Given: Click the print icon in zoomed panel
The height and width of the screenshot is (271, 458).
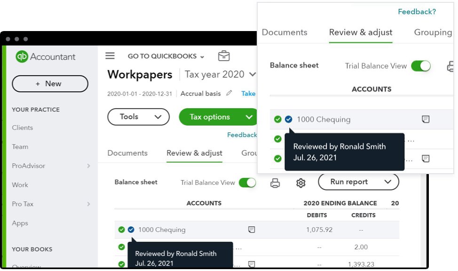Looking at the screenshot, I should [x=450, y=66].
